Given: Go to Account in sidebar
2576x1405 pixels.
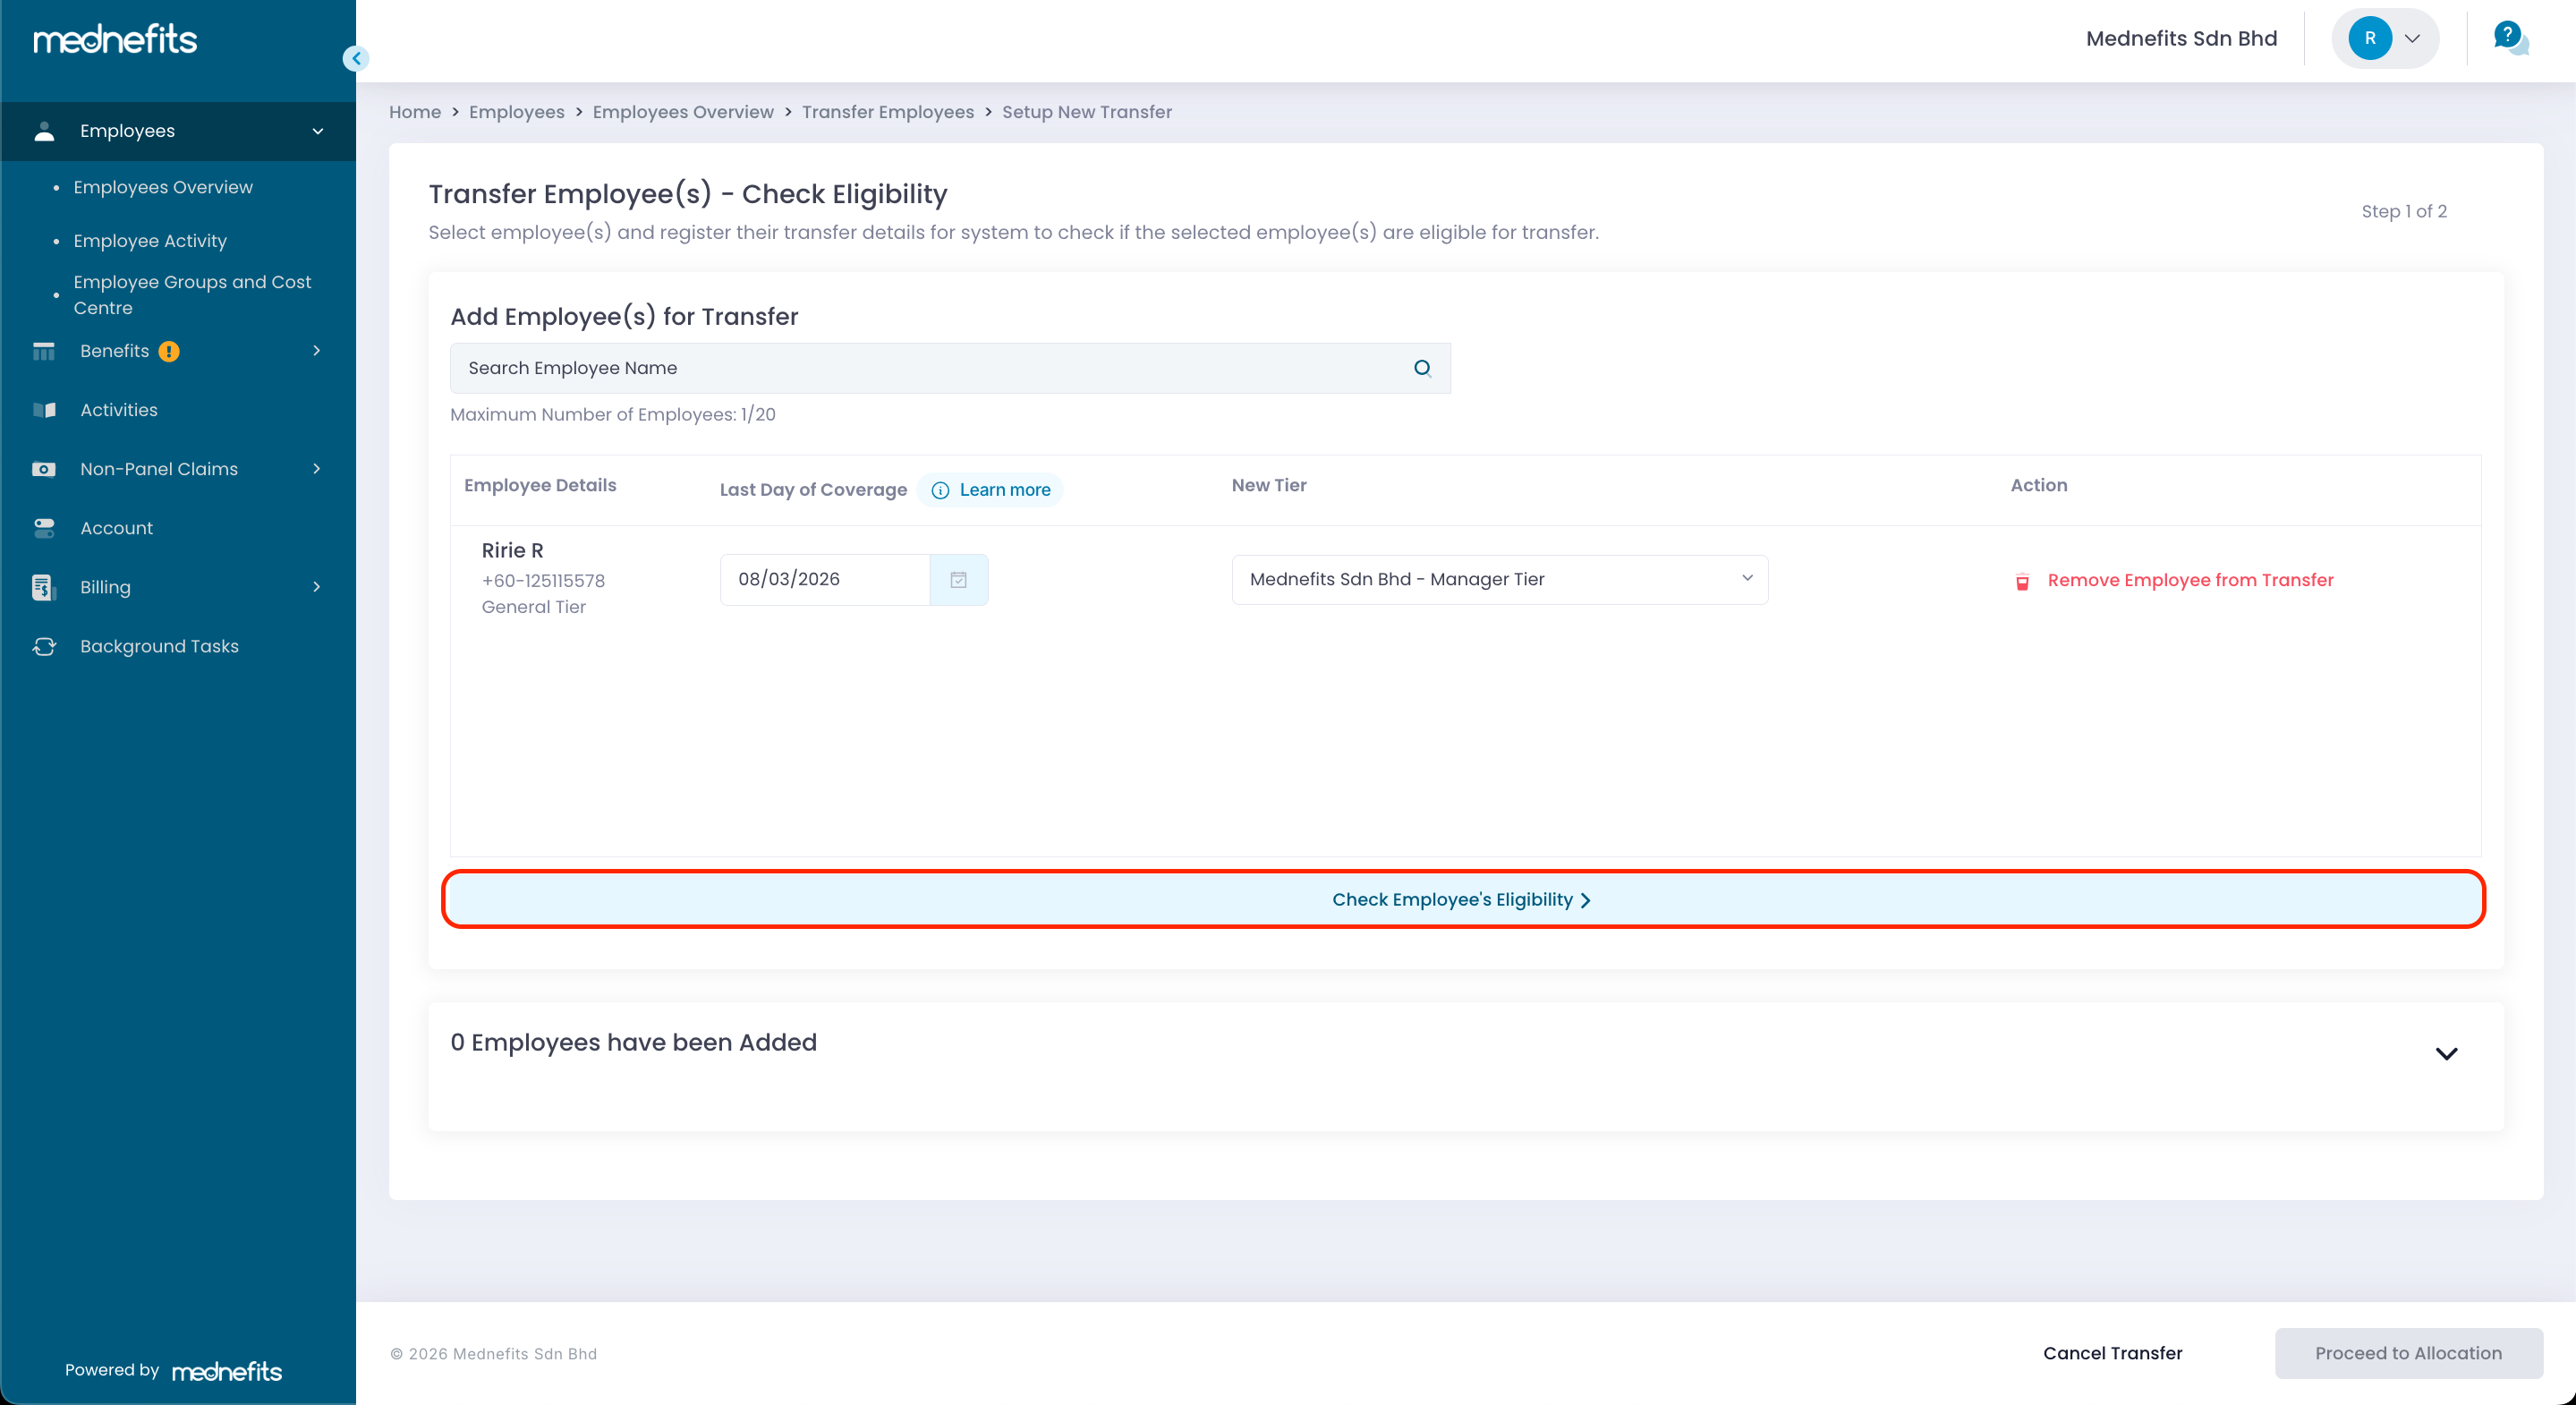Looking at the screenshot, I should point(116,528).
